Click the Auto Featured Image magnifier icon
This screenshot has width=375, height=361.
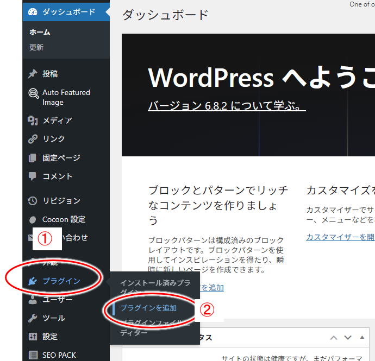34,93
